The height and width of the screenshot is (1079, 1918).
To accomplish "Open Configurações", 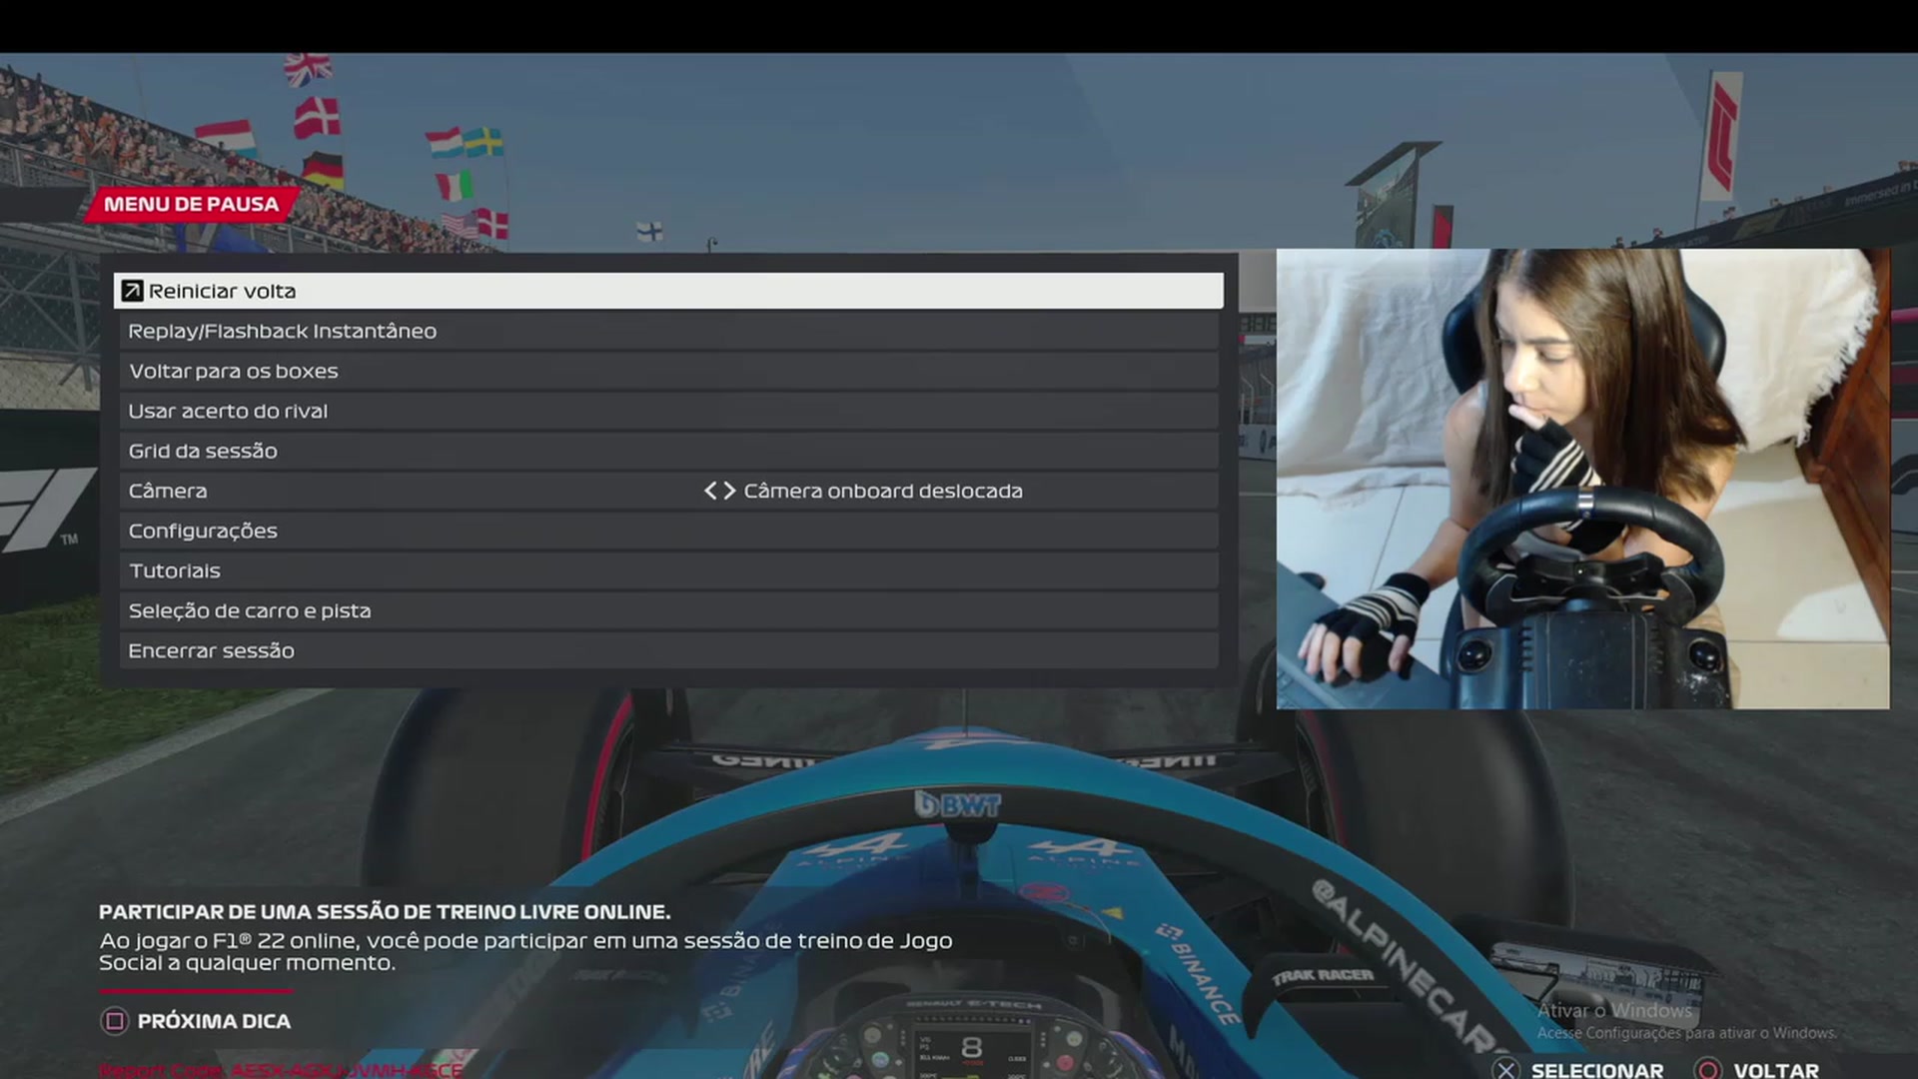I will tap(668, 531).
